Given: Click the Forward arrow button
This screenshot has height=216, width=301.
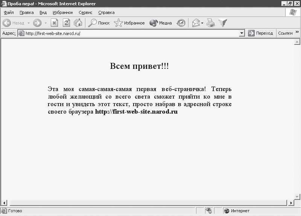Looking at the screenshot, I should point(37,23).
